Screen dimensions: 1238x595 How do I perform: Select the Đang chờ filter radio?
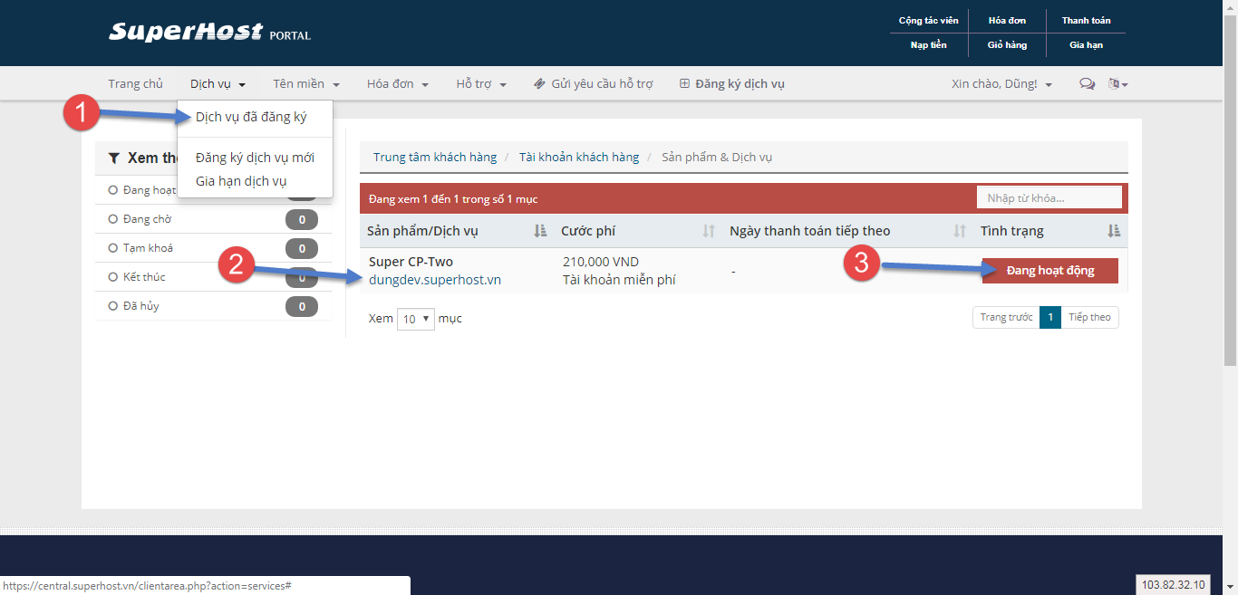(113, 219)
